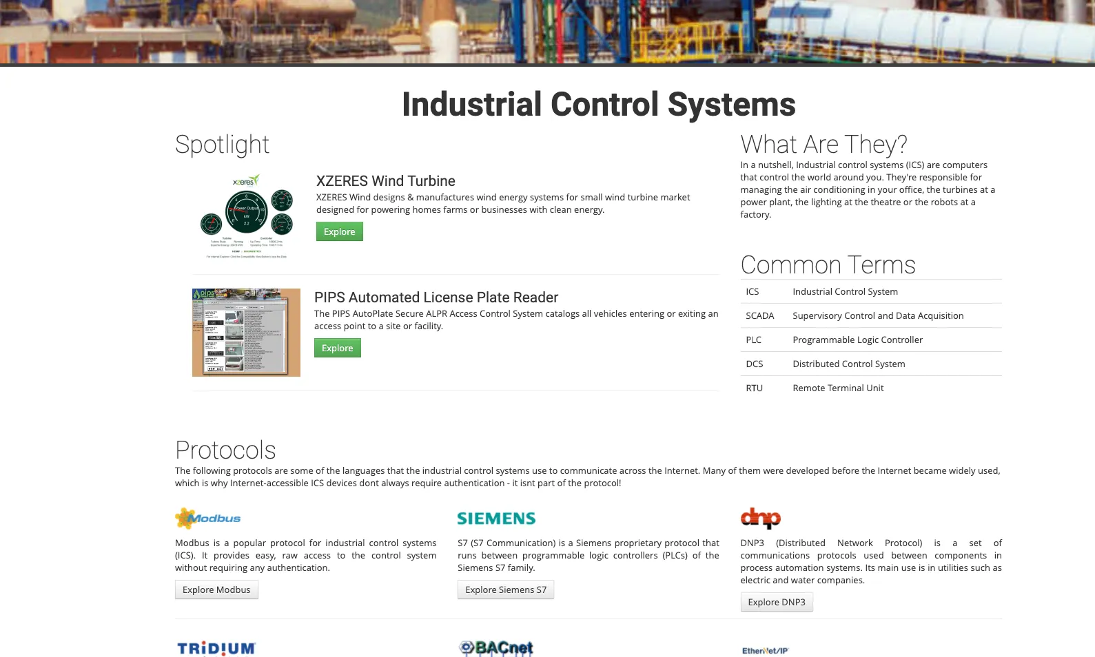Open the PIPS License Plate Reader thumbnail
The height and width of the screenshot is (657, 1095).
[246, 333]
